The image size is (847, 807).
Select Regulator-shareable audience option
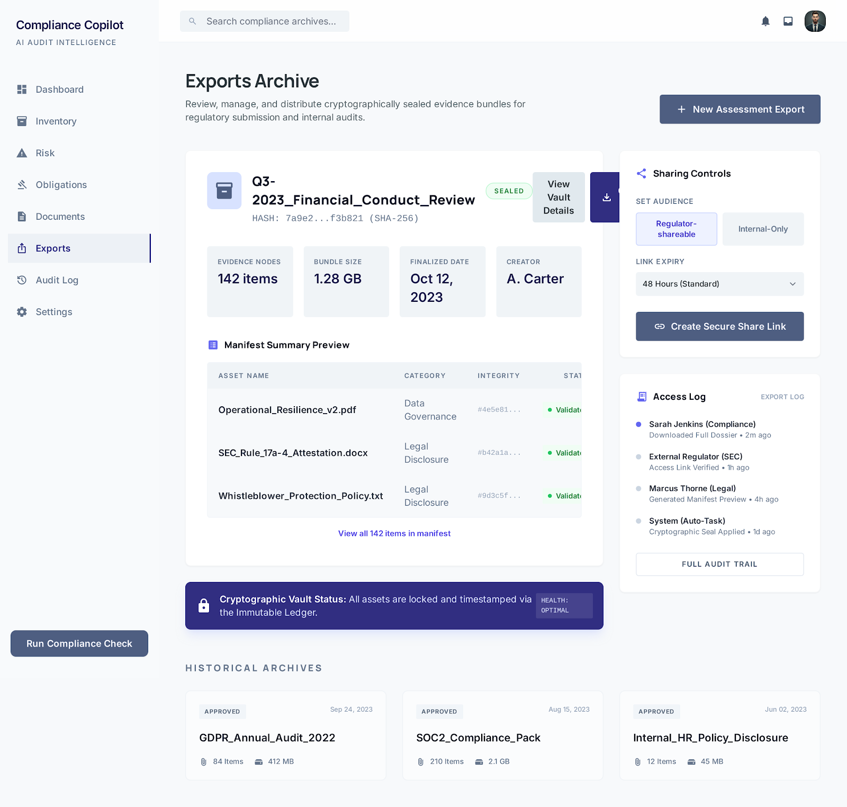(676, 229)
